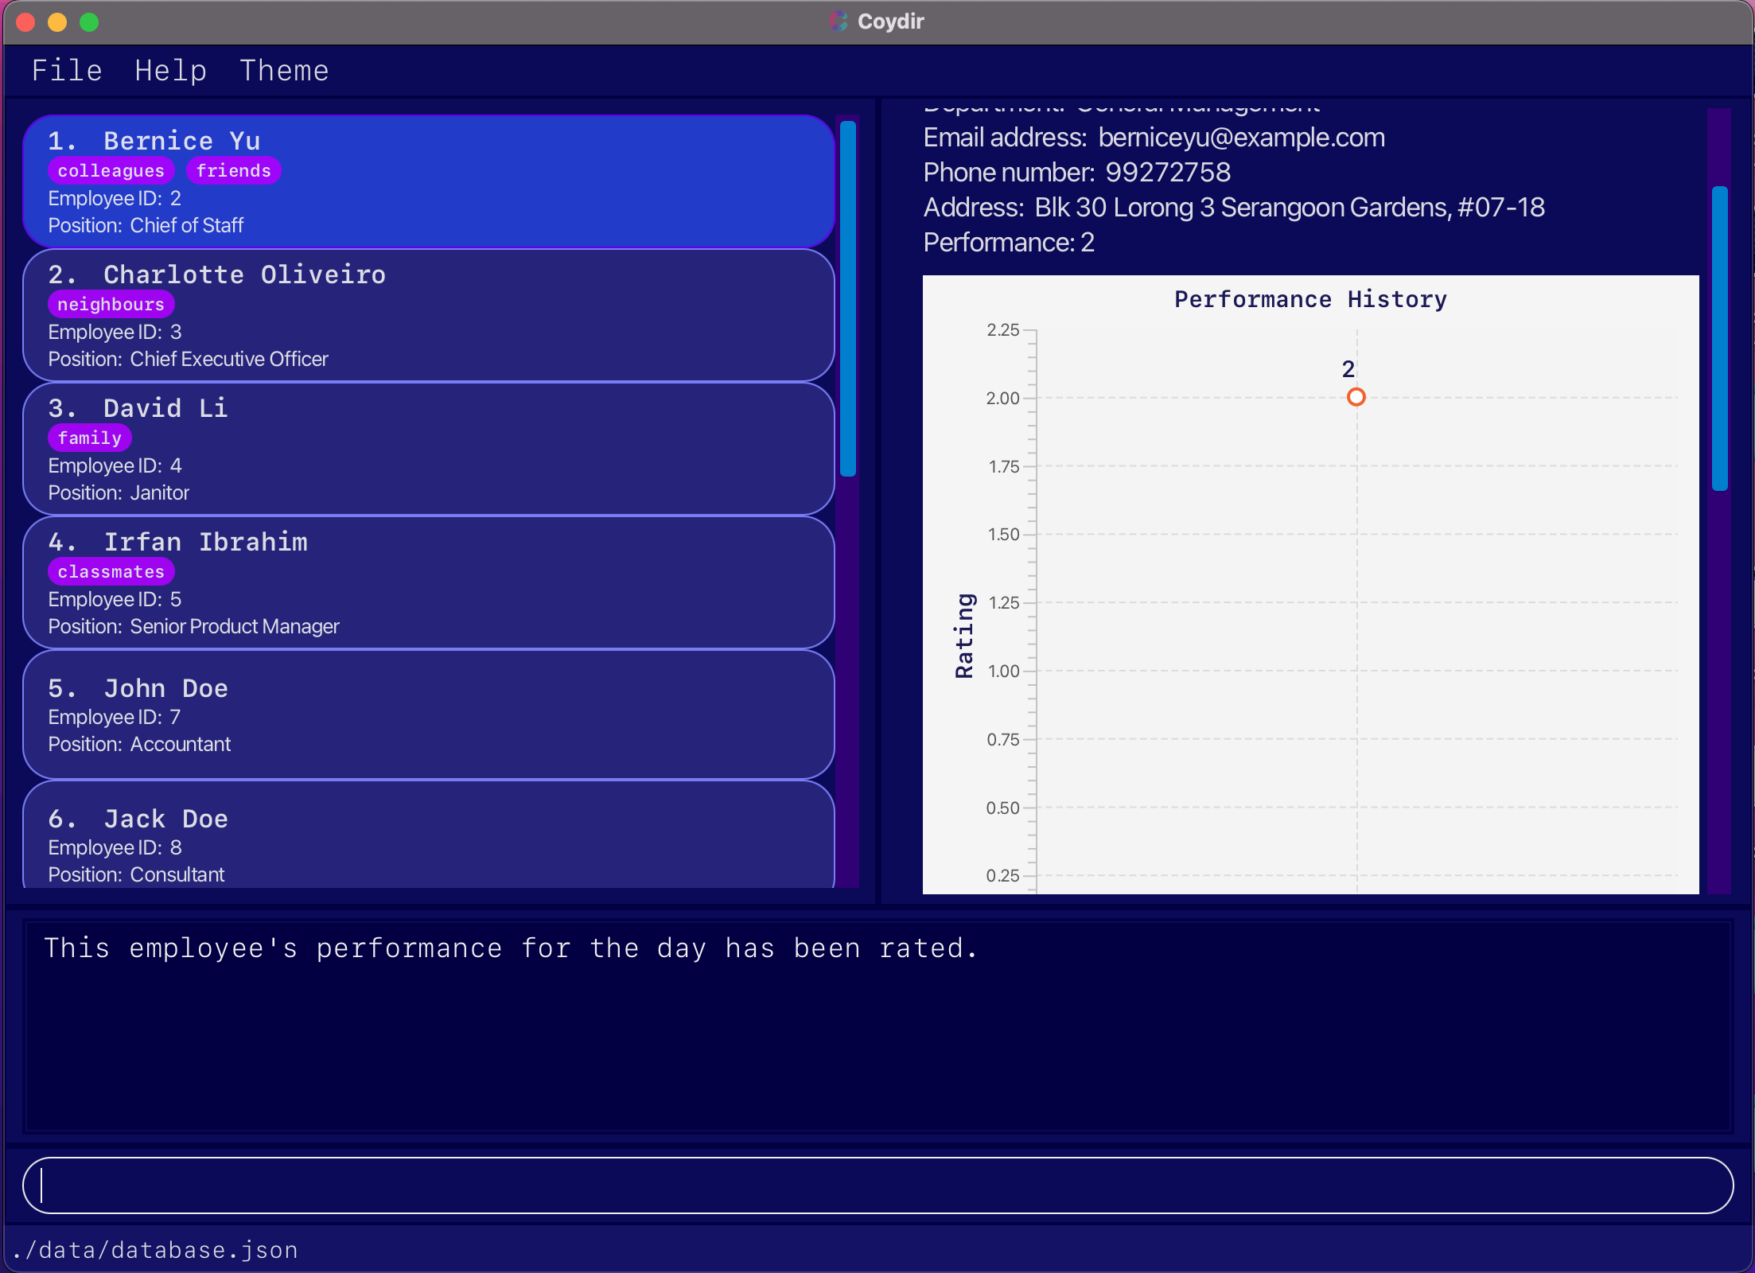Click the details panel scrollbar thumb

[1719, 338]
